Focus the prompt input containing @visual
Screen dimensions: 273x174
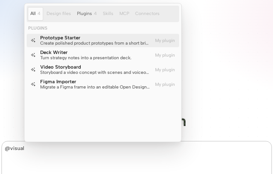[x=137, y=157]
